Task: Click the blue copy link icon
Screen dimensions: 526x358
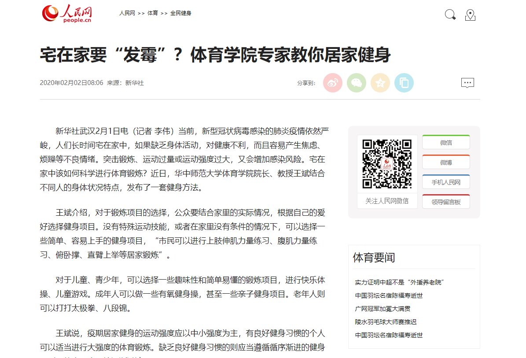Action: tap(404, 83)
